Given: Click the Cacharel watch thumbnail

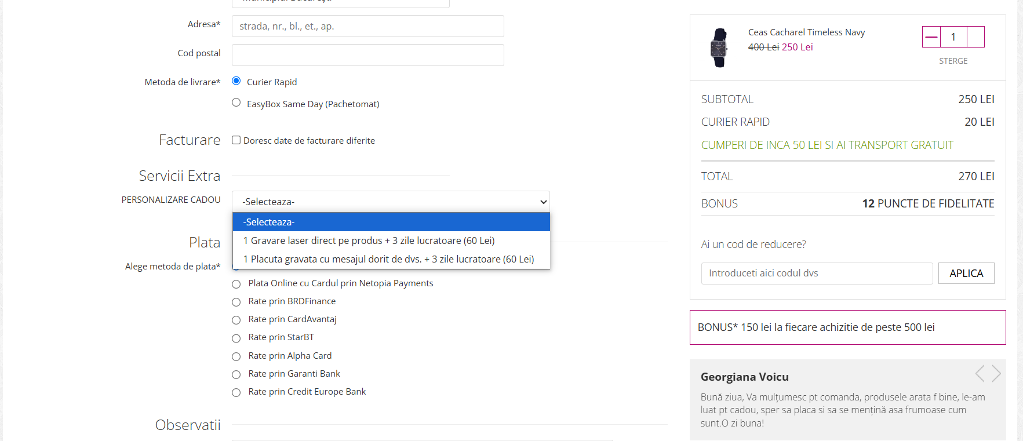Looking at the screenshot, I should point(719,48).
